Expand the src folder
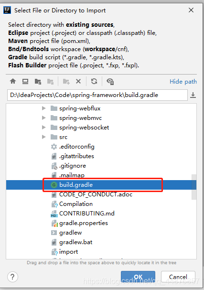 click(x=43, y=137)
